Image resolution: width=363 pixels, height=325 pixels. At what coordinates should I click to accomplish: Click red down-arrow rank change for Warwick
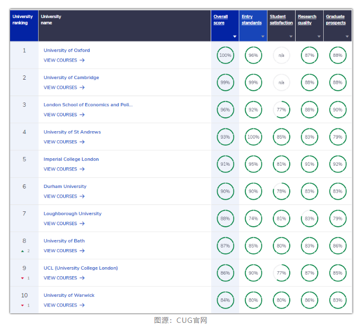22,305
